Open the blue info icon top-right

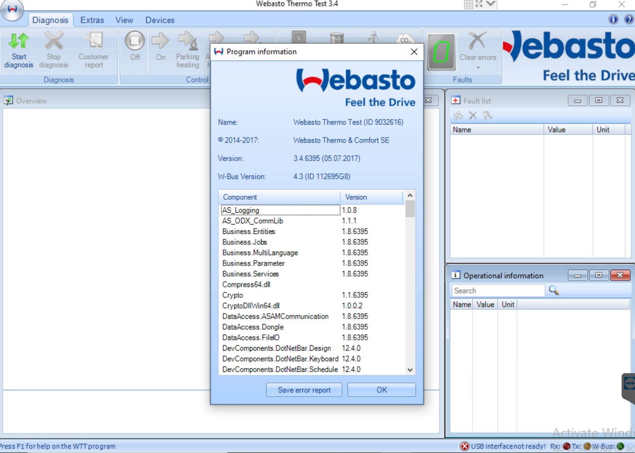pyautogui.click(x=613, y=20)
